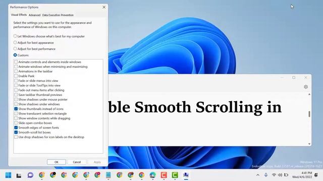Enable Animate controls and elements inside windows
Image resolution: width=323 pixels, height=181 pixels.
point(16,62)
